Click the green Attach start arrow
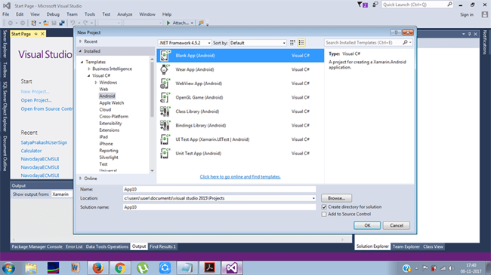The image size is (491, 275). click(x=168, y=23)
